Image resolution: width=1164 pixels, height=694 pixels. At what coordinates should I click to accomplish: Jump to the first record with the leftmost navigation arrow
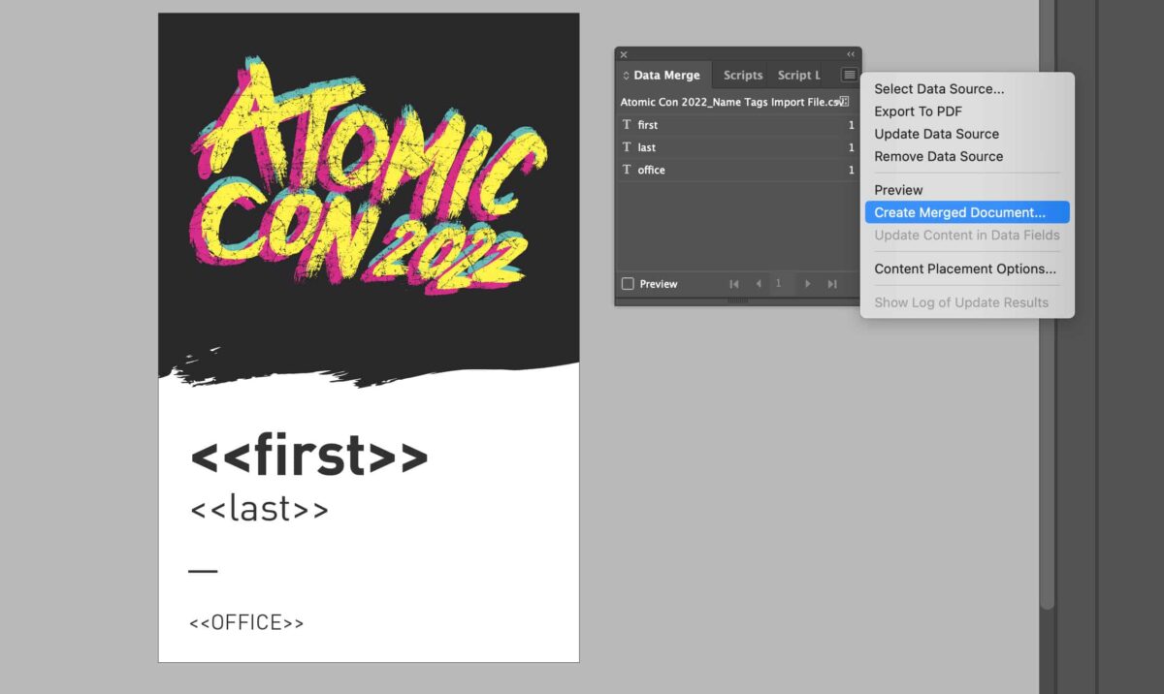click(734, 283)
